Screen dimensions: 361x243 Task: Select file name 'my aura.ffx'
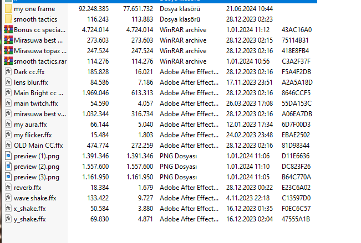[x=30, y=125]
